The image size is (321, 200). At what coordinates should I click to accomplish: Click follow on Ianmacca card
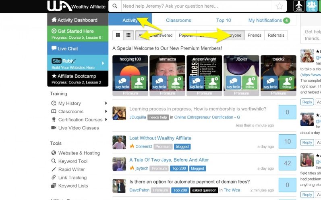coord(176,83)
